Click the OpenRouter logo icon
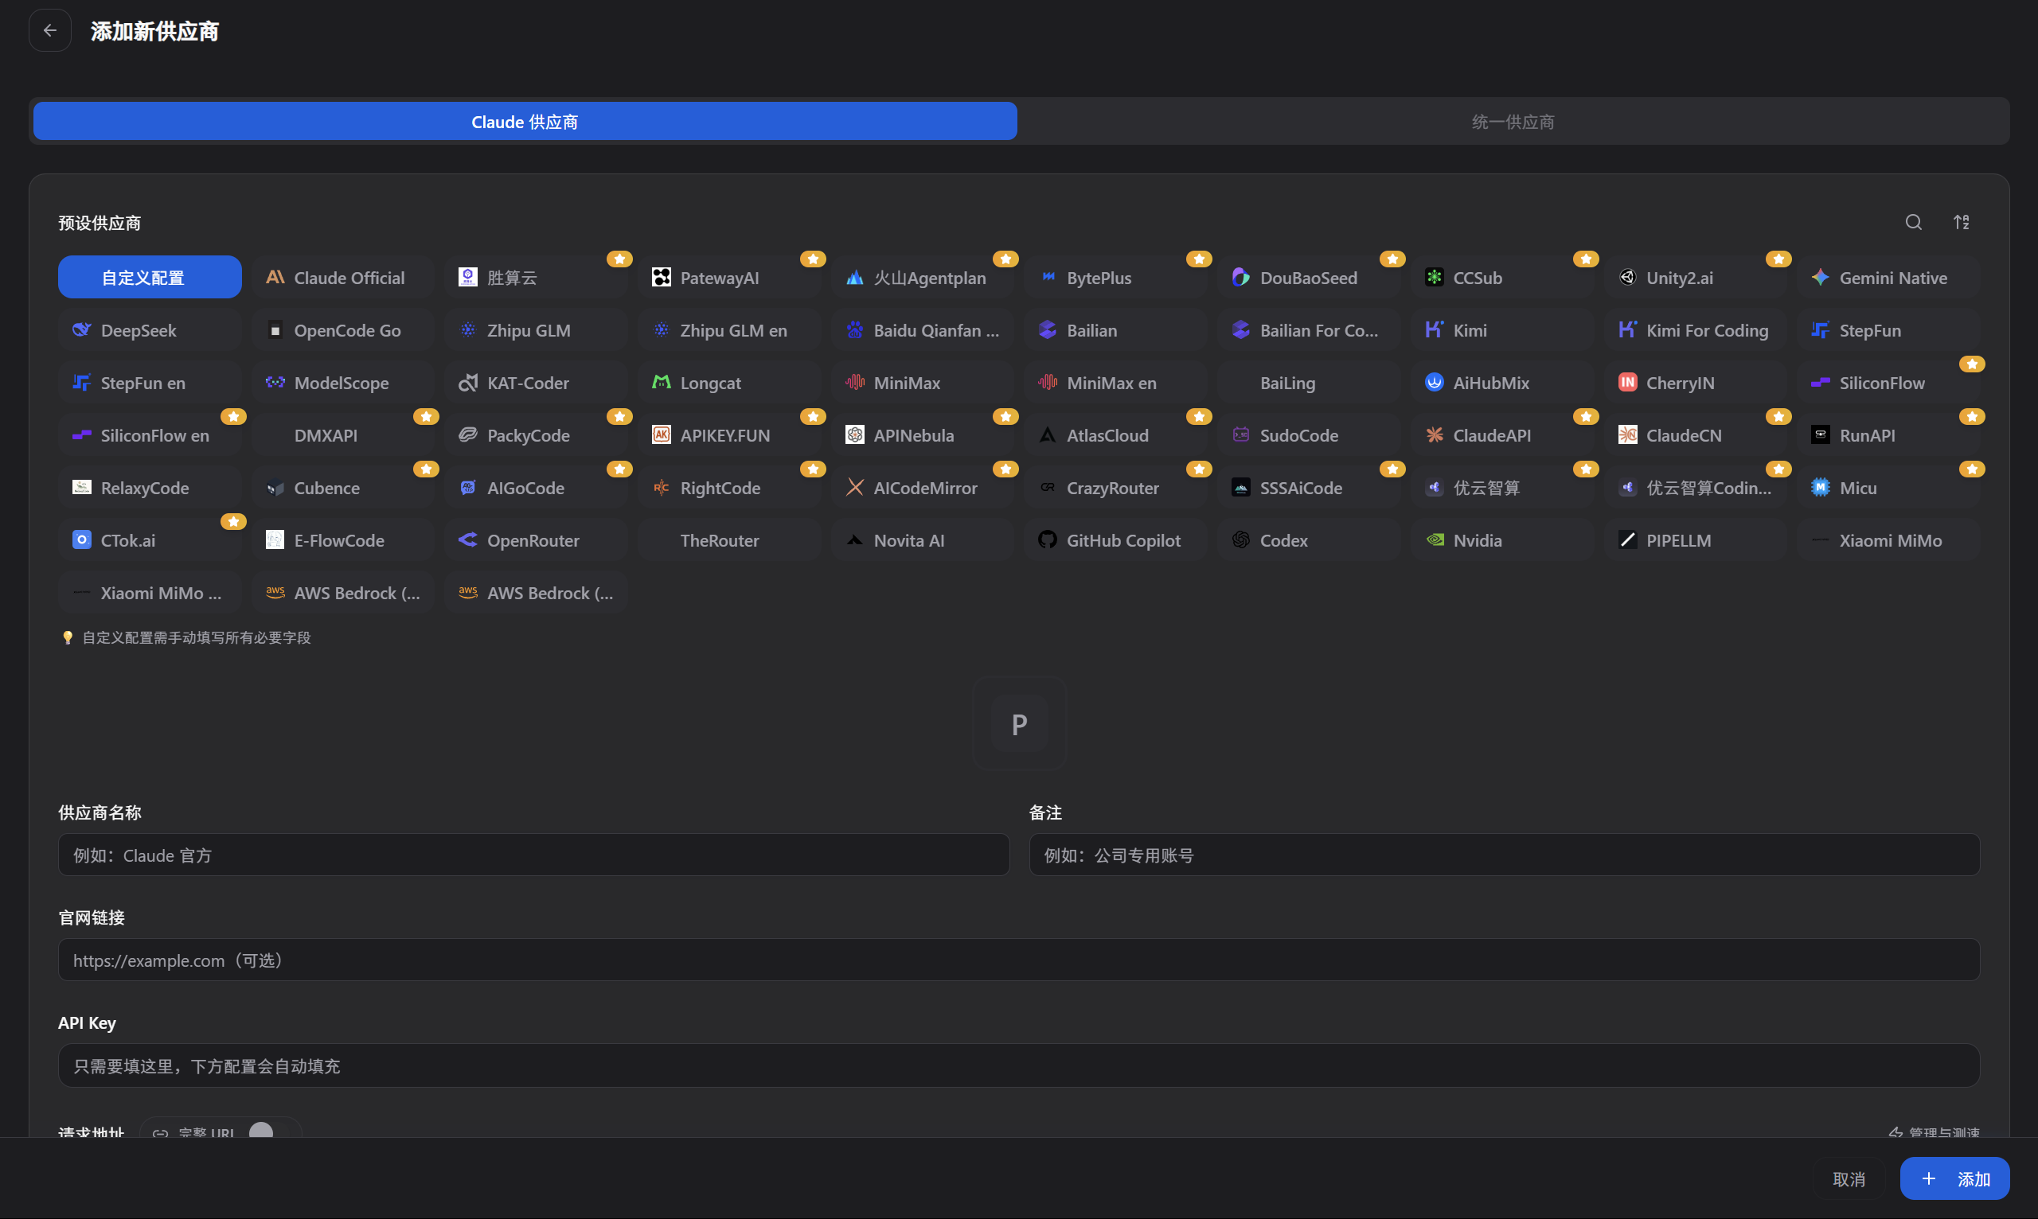The height and width of the screenshot is (1219, 2038). 467,540
